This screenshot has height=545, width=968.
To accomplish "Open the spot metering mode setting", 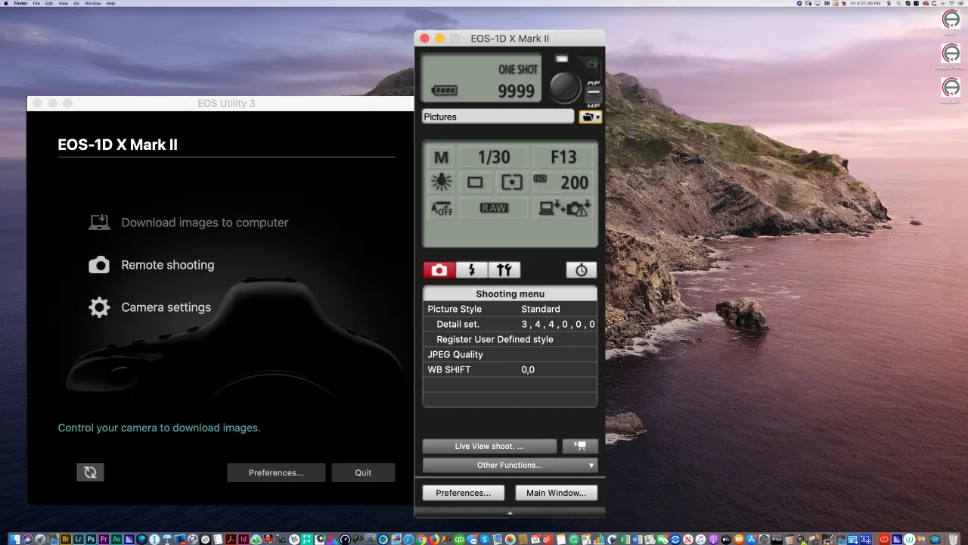I will 512,182.
